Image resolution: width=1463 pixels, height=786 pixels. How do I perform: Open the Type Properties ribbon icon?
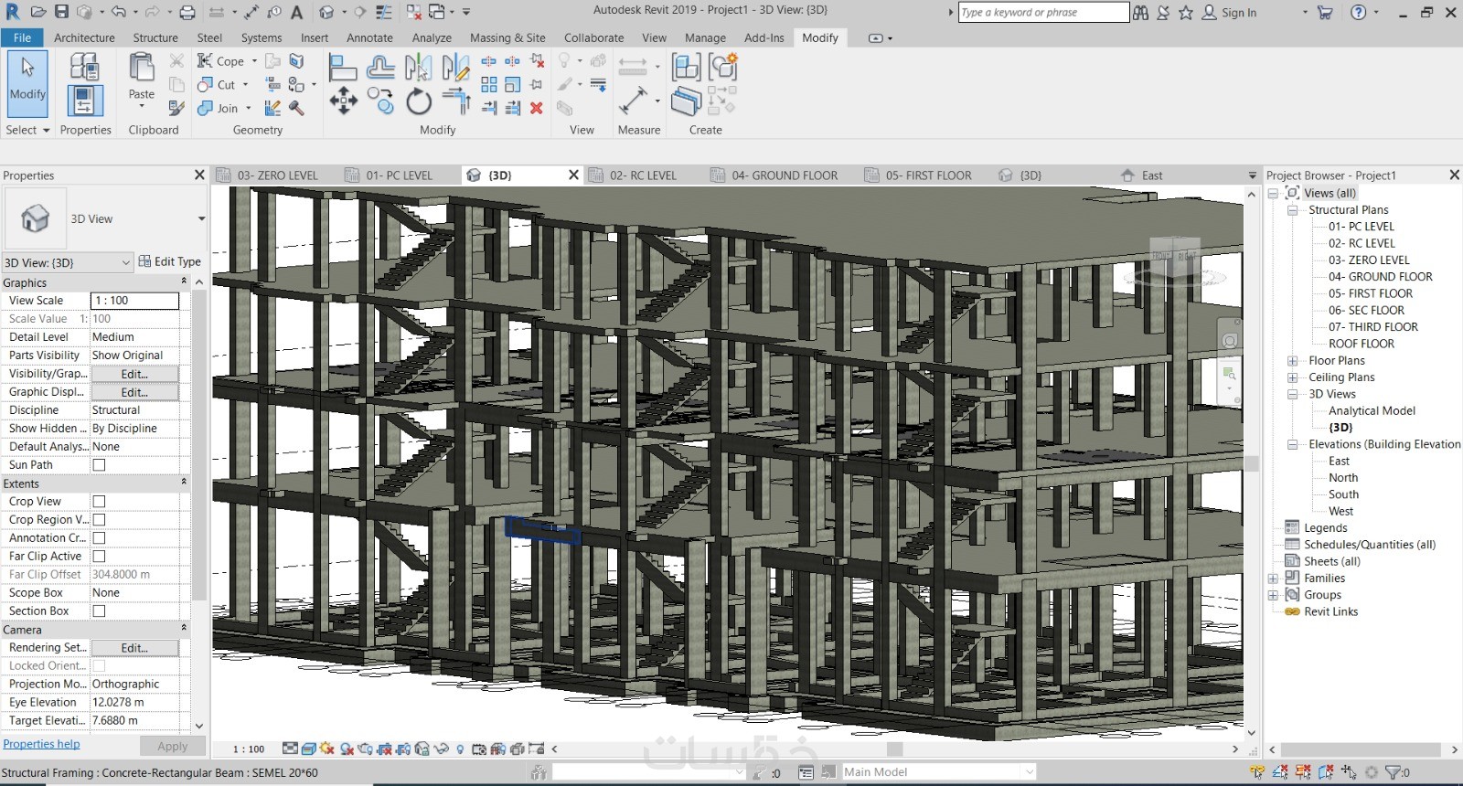tap(84, 67)
